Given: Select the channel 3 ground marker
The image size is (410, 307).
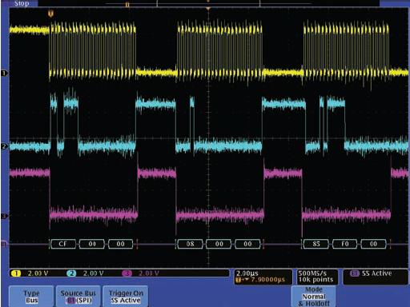Looking at the screenshot, I should click(4, 216).
